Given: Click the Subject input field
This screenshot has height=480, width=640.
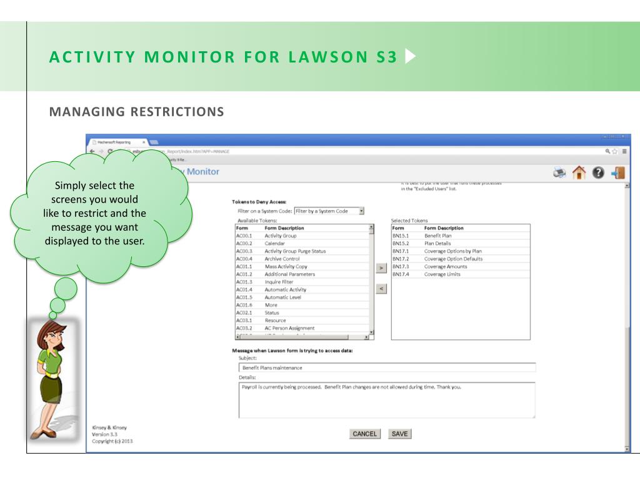Looking at the screenshot, I should [387, 367].
